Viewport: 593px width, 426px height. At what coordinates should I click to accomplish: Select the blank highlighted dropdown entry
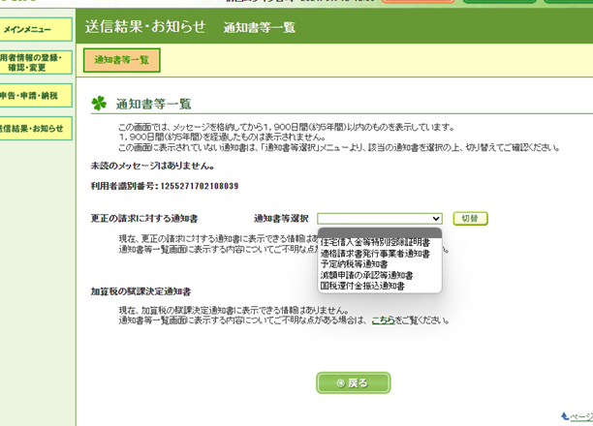[x=375, y=231]
